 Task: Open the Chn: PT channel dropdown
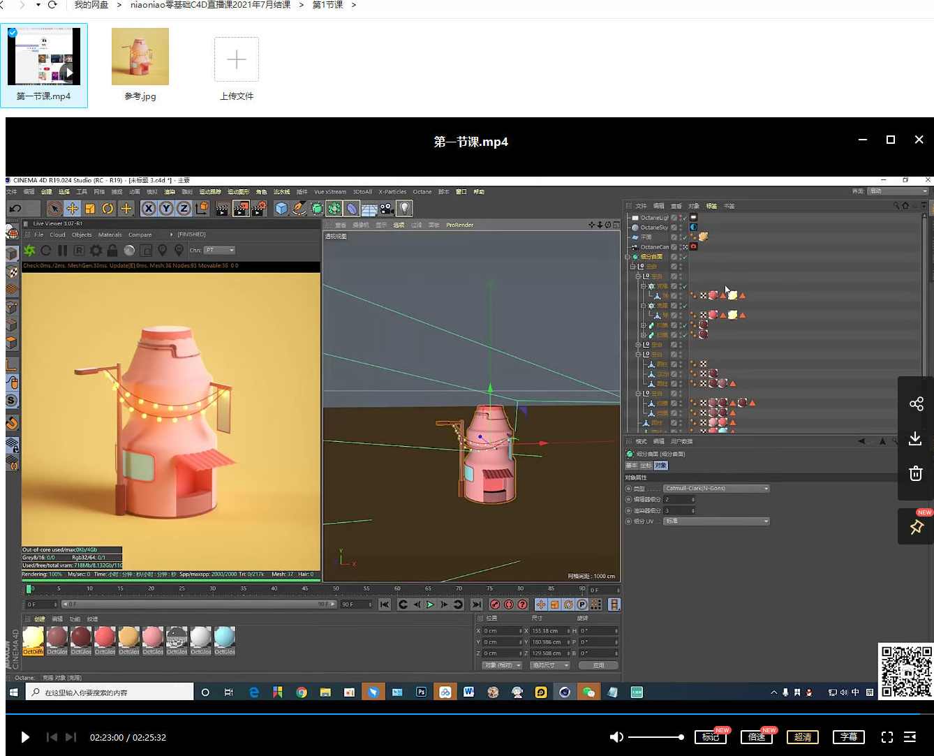coord(220,250)
